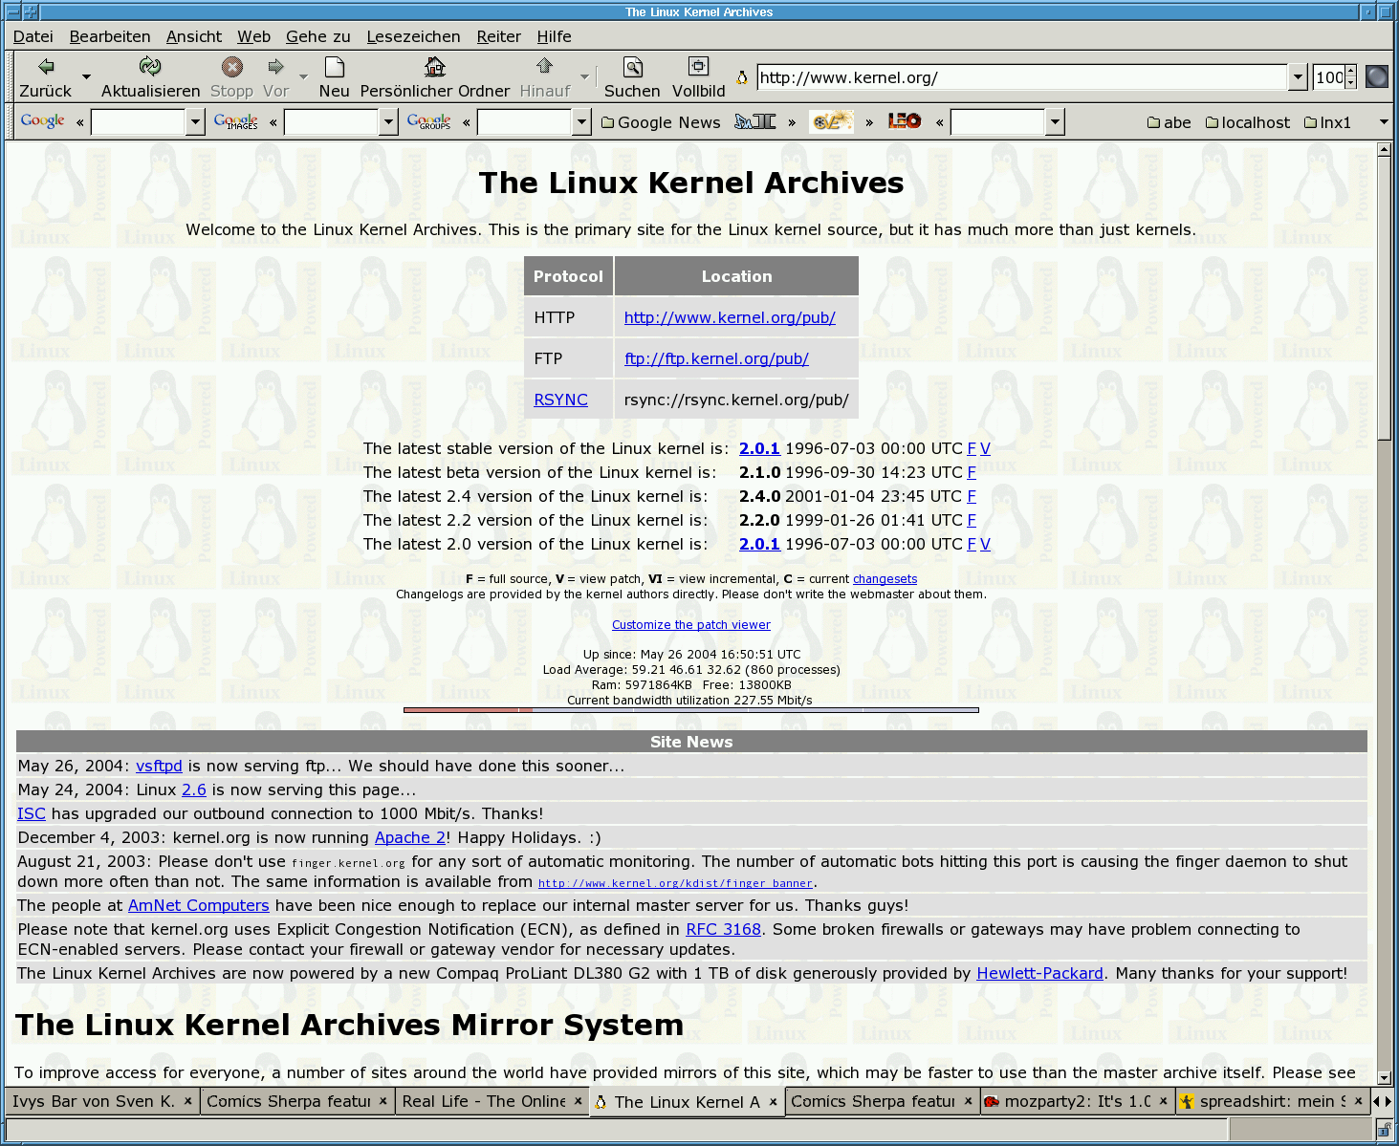Image resolution: width=1399 pixels, height=1146 pixels.
Task: Open the Customize the patch viewer link
Action: coord(690,624)
